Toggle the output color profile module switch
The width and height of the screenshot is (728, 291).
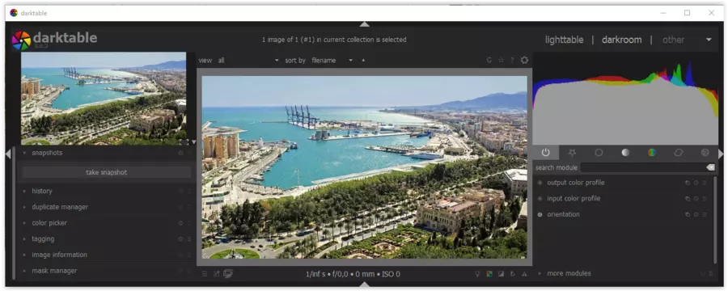click(540, 183)
